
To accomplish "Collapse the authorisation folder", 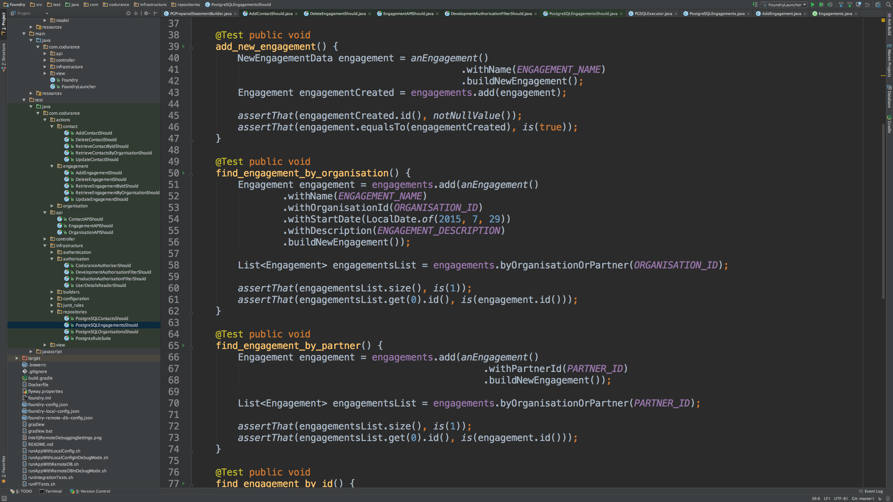I will (52, 259).
